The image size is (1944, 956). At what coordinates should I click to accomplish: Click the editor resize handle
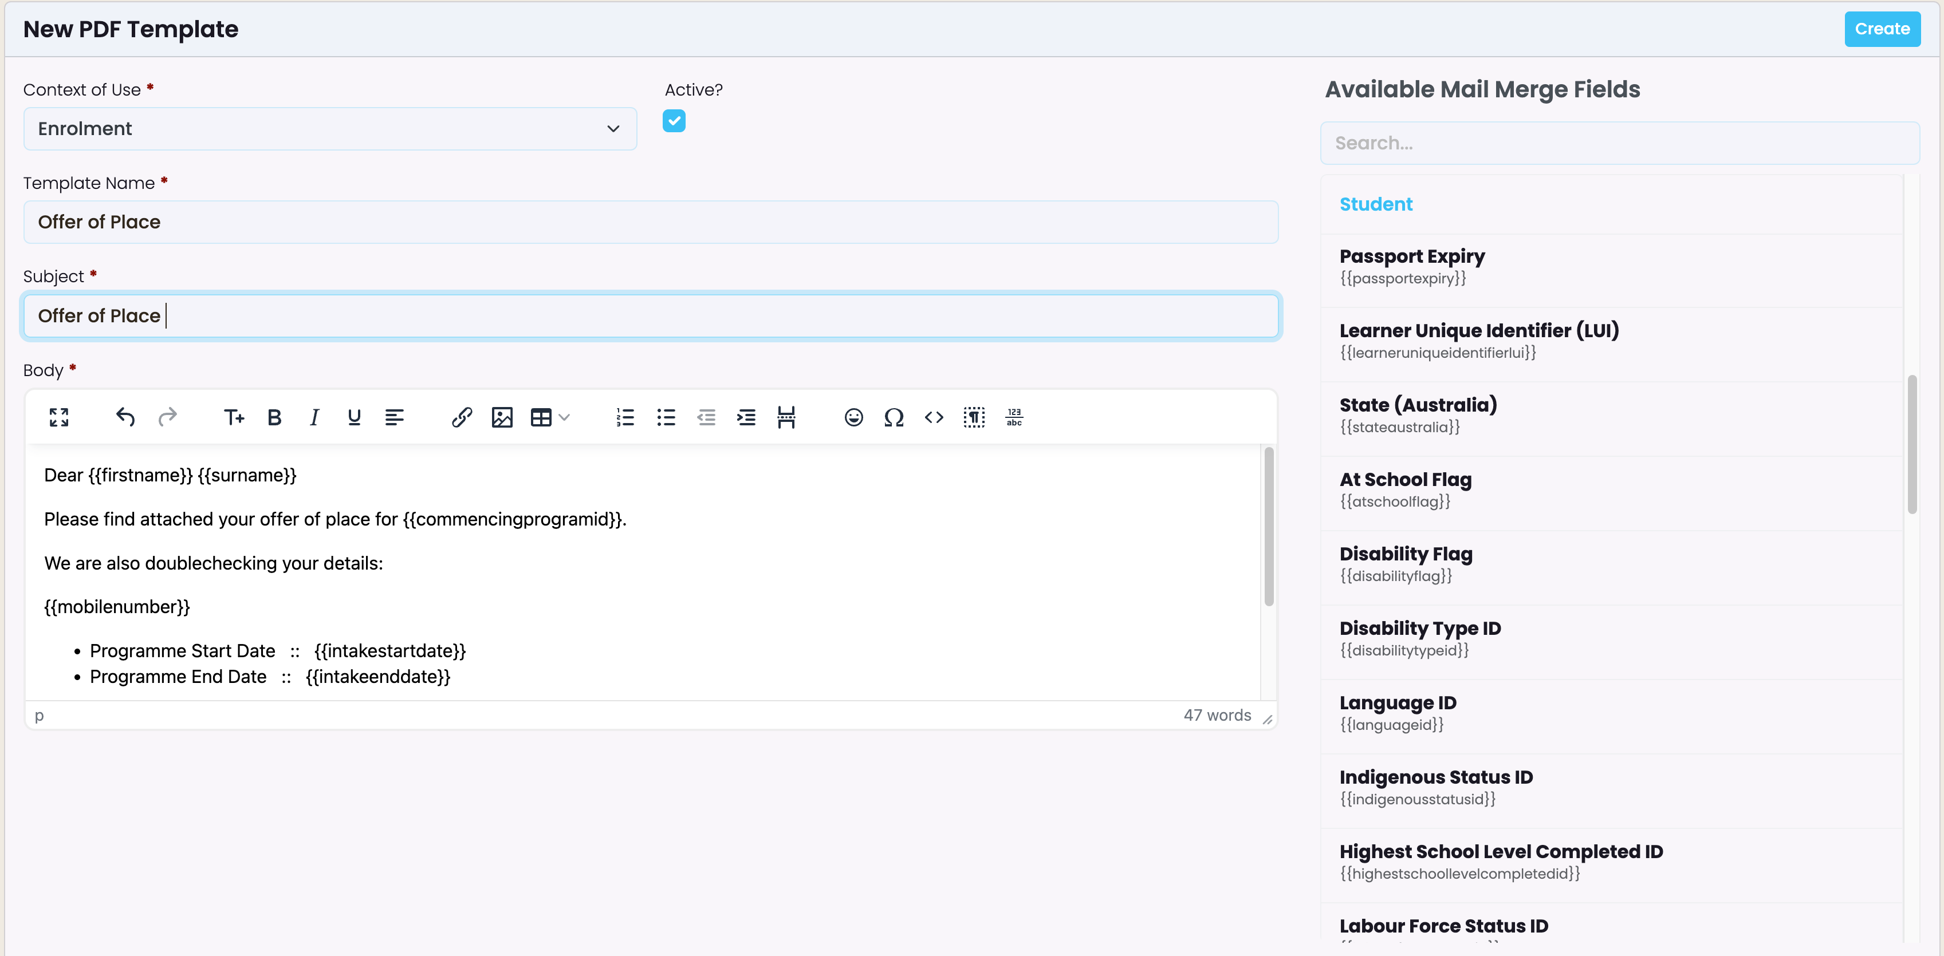(1267, 719)
